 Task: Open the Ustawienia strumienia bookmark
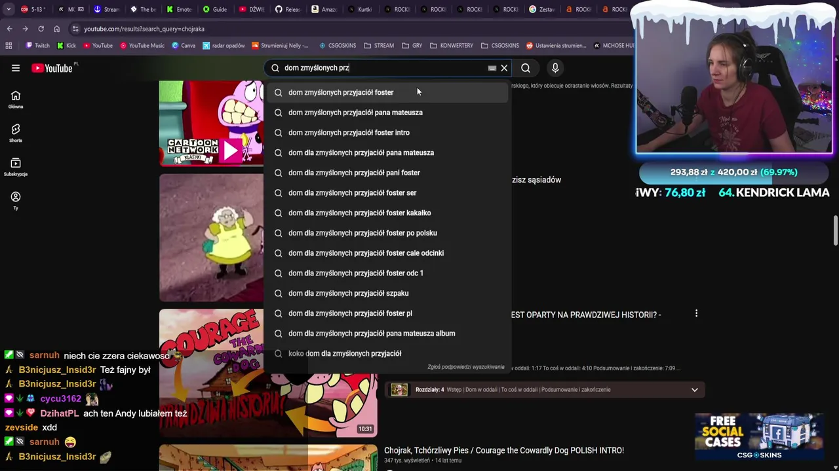tap(556, 46)
